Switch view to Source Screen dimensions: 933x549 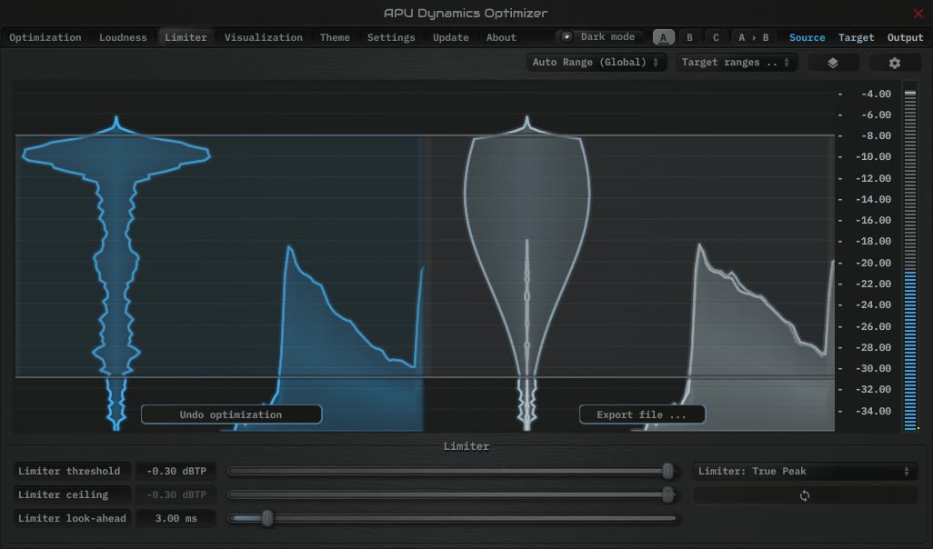point(807,37)
